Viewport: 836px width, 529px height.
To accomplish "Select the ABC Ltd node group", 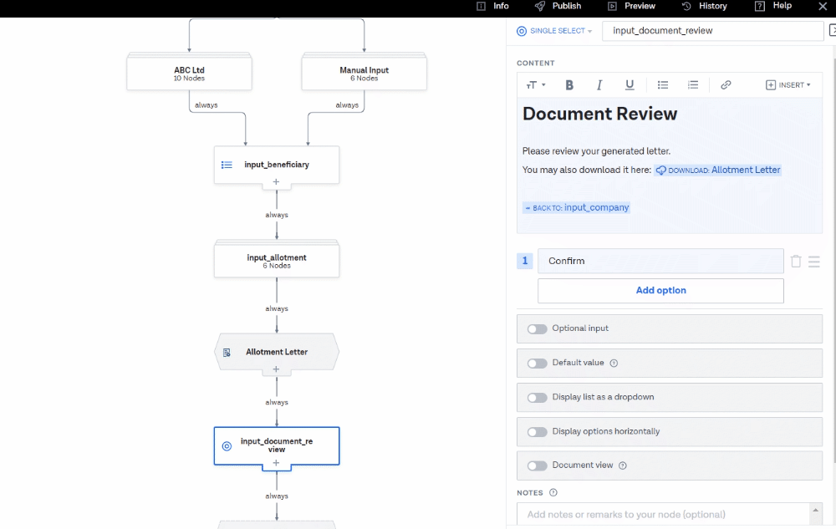I will (x=189, y=73).
